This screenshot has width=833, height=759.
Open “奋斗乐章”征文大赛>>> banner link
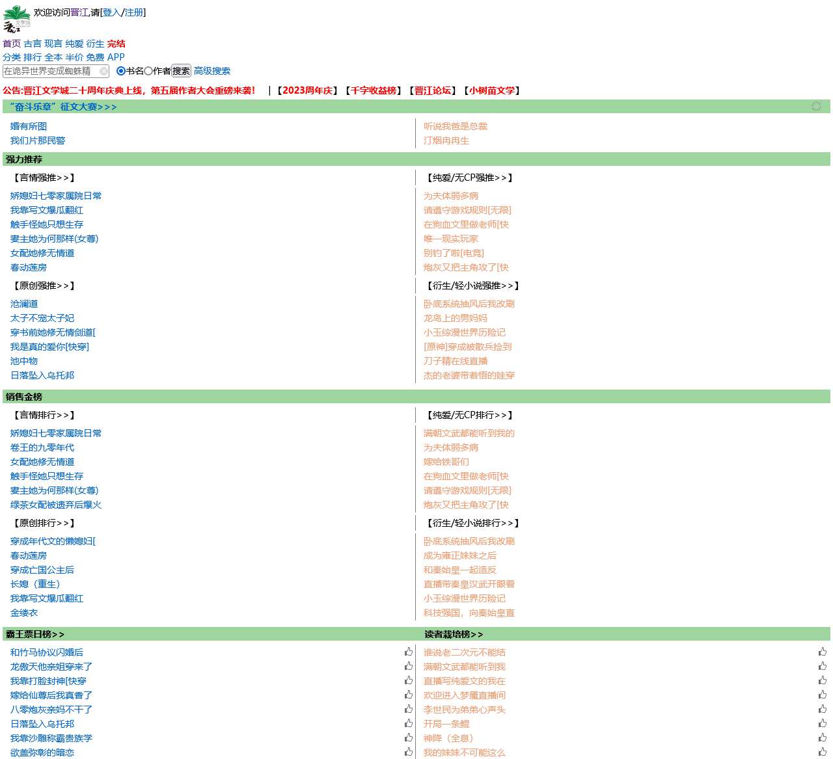(x=63, y=107)
